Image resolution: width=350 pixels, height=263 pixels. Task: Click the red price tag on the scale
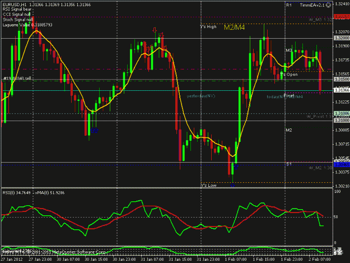(342, 17)
